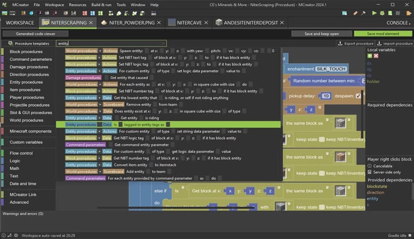Toggle the Cancelable checkbox
Screen dimensions: 414x239
coord(369,166)
